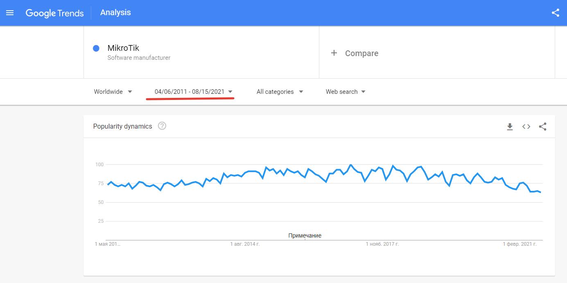Click the blue MikroTik color dot

(96, 48)
